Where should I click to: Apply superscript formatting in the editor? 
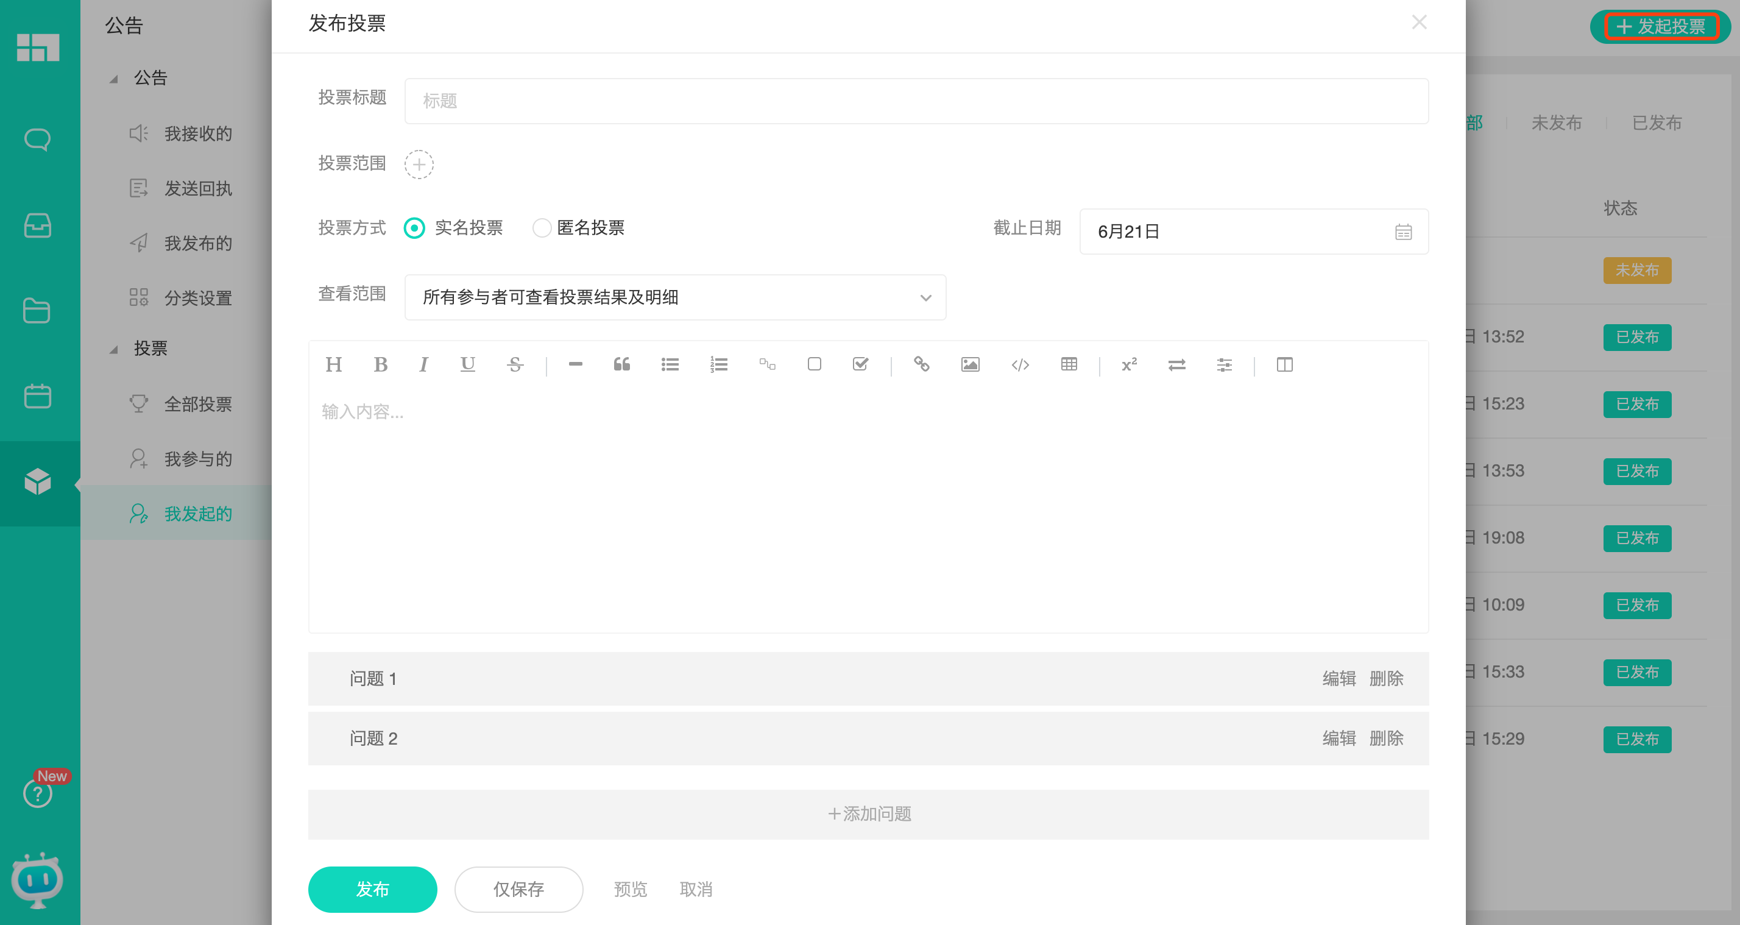[1128, 364]
